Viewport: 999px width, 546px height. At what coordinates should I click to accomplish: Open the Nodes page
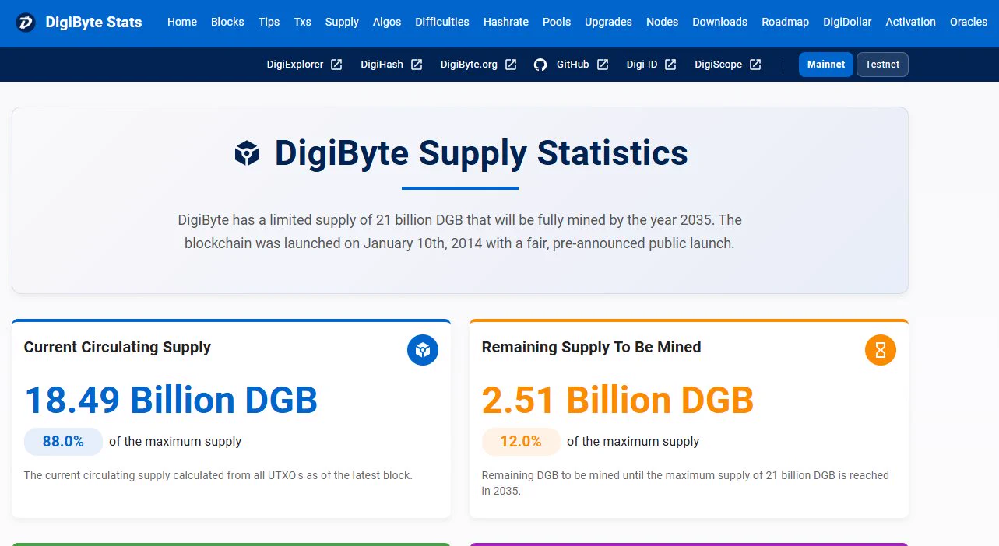click(x=663, y=23)
